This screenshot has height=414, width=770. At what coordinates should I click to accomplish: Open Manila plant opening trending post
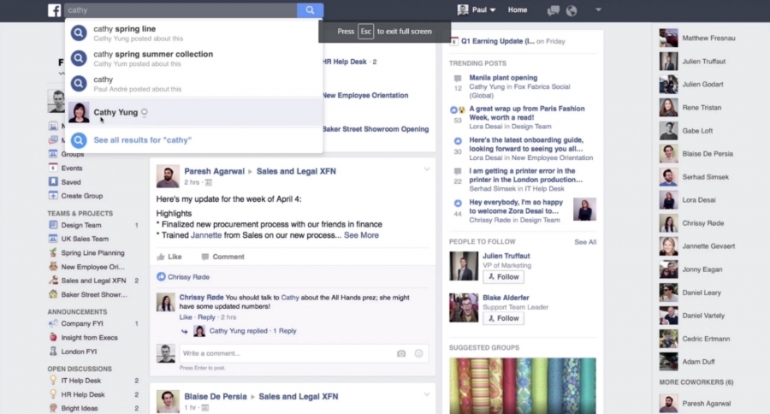tap(503, 78)
